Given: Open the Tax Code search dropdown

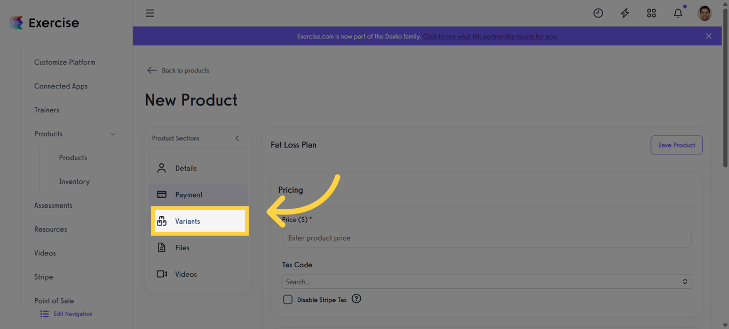Looking at the screenshot, I should [486, 281].
